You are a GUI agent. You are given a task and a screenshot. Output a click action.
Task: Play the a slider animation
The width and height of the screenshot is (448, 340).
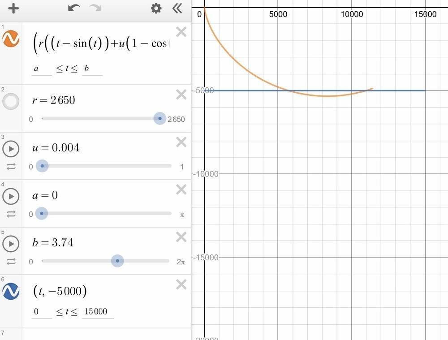11,196
